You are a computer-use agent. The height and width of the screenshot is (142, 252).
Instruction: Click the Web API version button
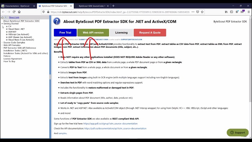click(x=93, y=33)
